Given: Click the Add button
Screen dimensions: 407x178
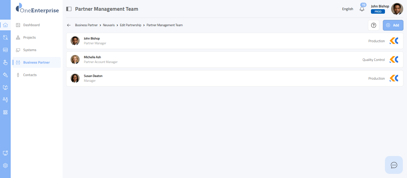Looking at the screenshot, I should pyautogui.click(x=393, y=25).
